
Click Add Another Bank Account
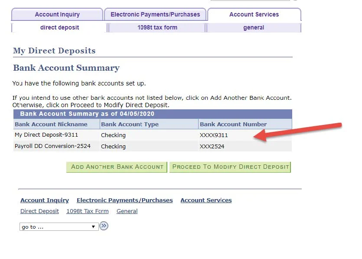click(116, 167)
